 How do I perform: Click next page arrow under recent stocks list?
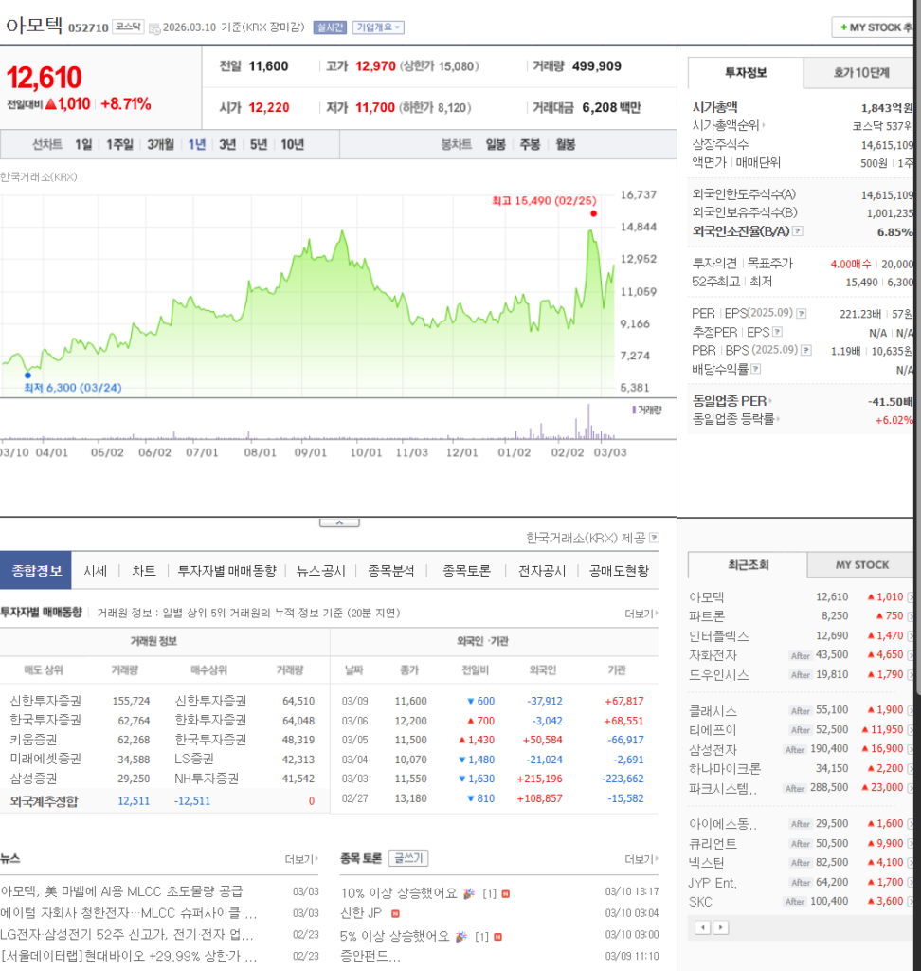tap(721, 926)
